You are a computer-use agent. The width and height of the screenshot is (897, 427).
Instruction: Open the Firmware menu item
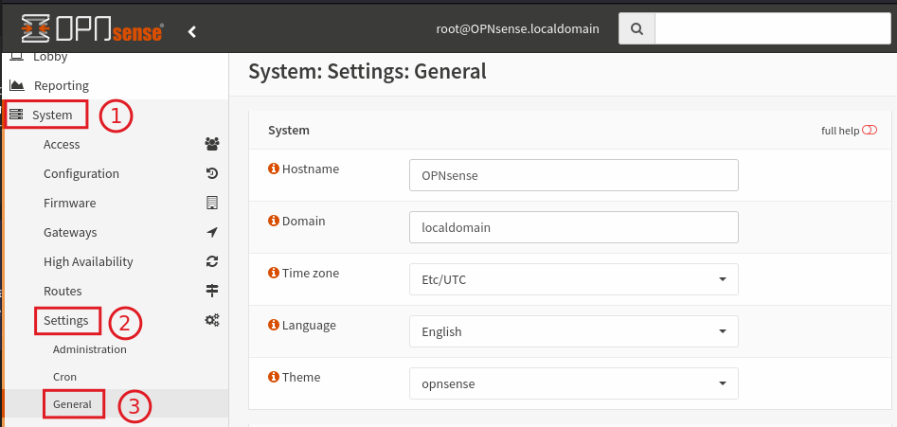tap(69, 203)
